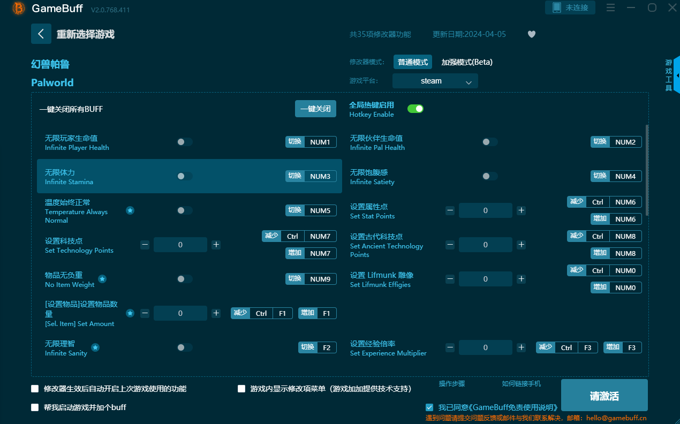
Task: Increase Lifmunk Effigies with plus
Action: click(x=521, y=279)
